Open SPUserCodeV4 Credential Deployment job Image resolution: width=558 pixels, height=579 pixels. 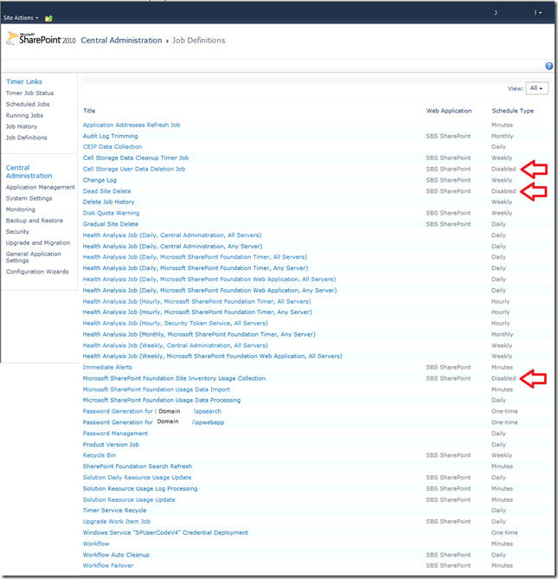165,532
